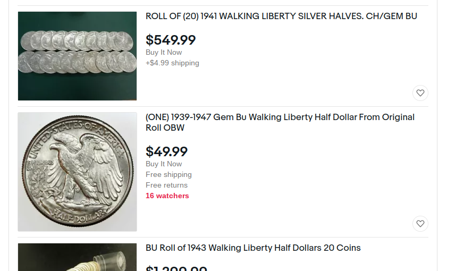464x271 pixels.
Task: Add the 1941 silver halves roll to watchlist
Action: coord(420,93)
